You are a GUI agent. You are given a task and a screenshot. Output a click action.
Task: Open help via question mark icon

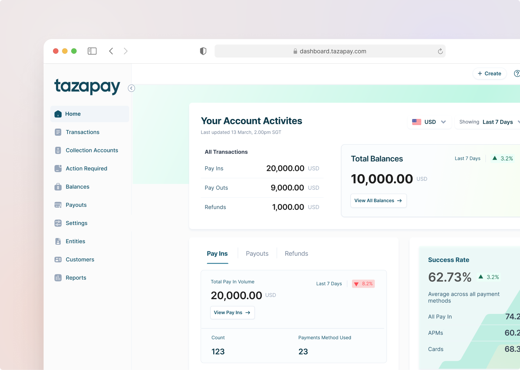(517, 73)
